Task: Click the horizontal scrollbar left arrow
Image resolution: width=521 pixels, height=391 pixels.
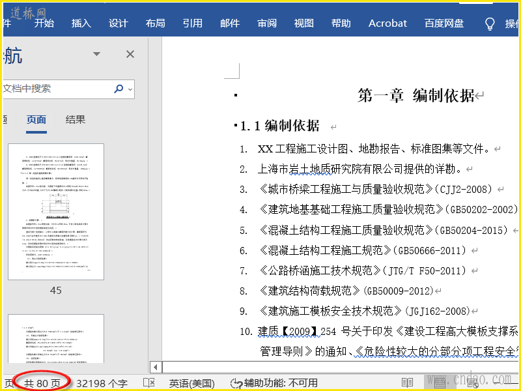Action: (x=155, y=367)
